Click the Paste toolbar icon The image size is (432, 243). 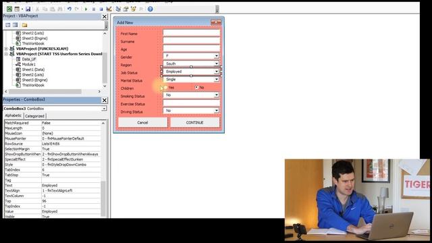coord(53,9)
